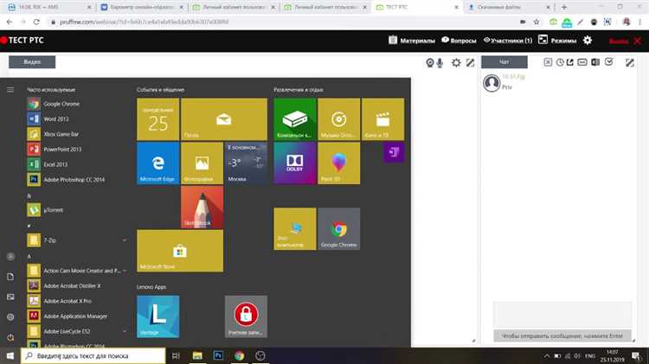Open Pictures icon in Start sidebar

pos(10,297)
